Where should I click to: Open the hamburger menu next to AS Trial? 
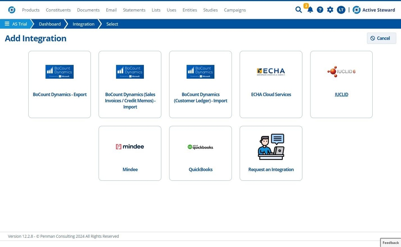tap(7, 24)
